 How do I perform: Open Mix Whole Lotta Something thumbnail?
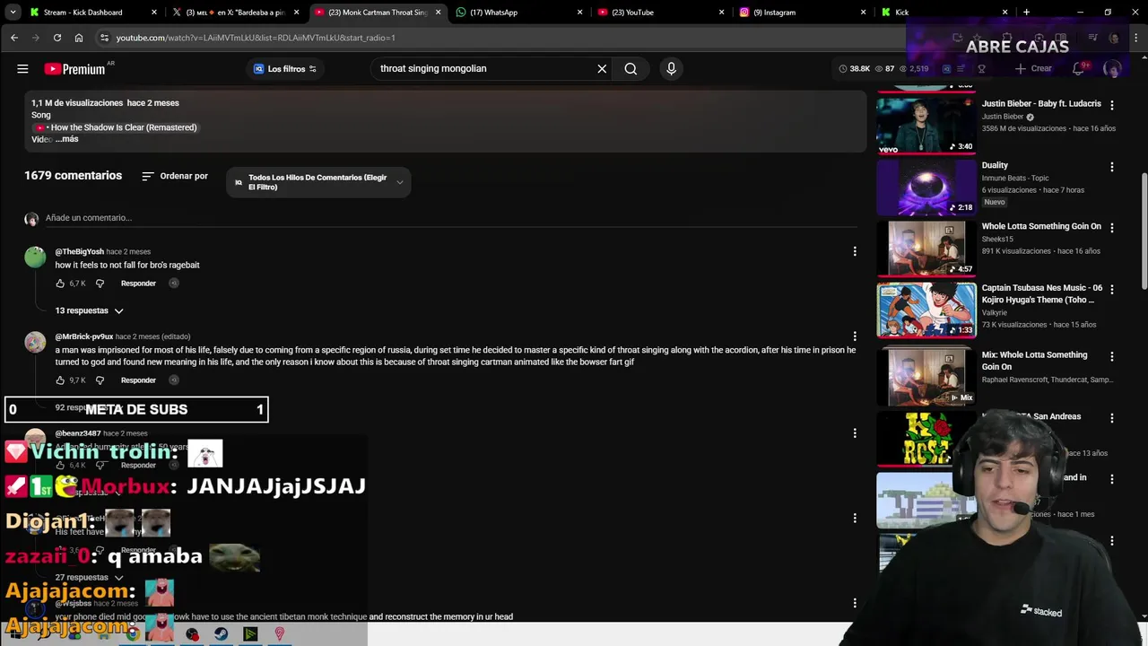[926, 376]
